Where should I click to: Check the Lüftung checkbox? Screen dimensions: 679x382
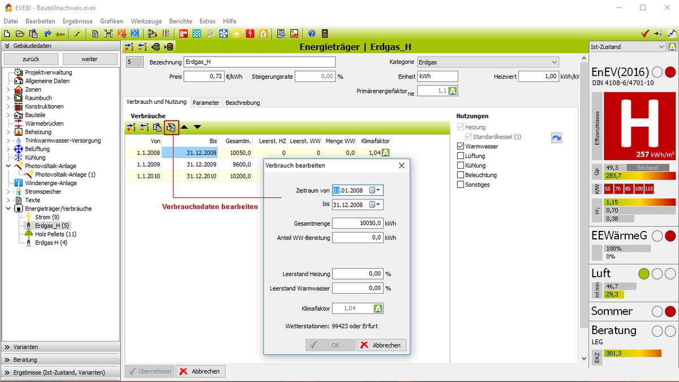(461, 156)
